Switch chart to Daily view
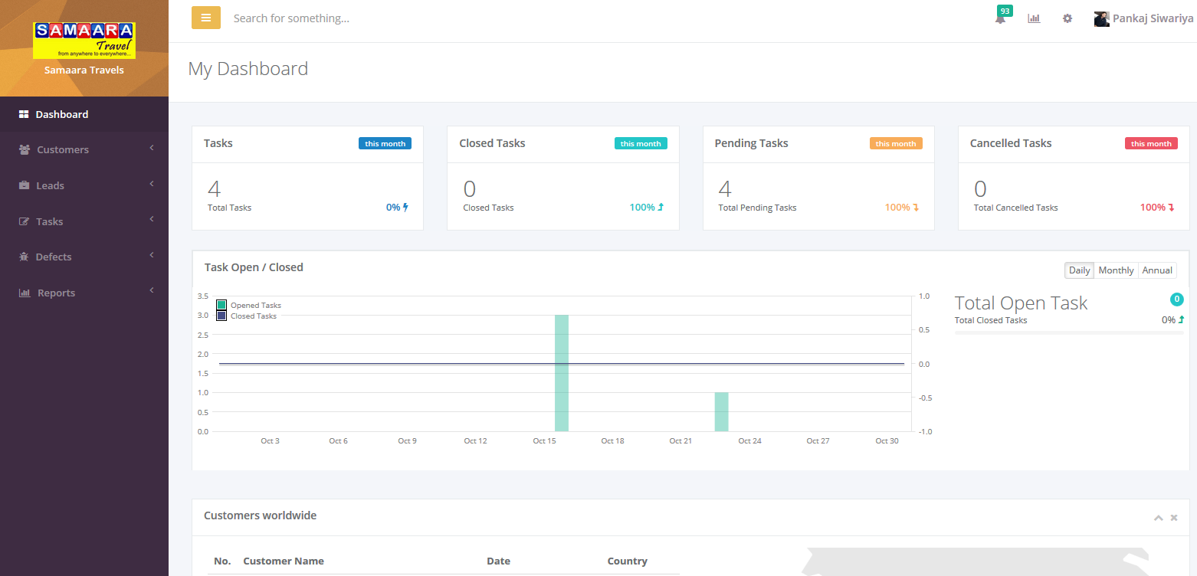Screen dimensions: 1197x576 (1079, 270)
